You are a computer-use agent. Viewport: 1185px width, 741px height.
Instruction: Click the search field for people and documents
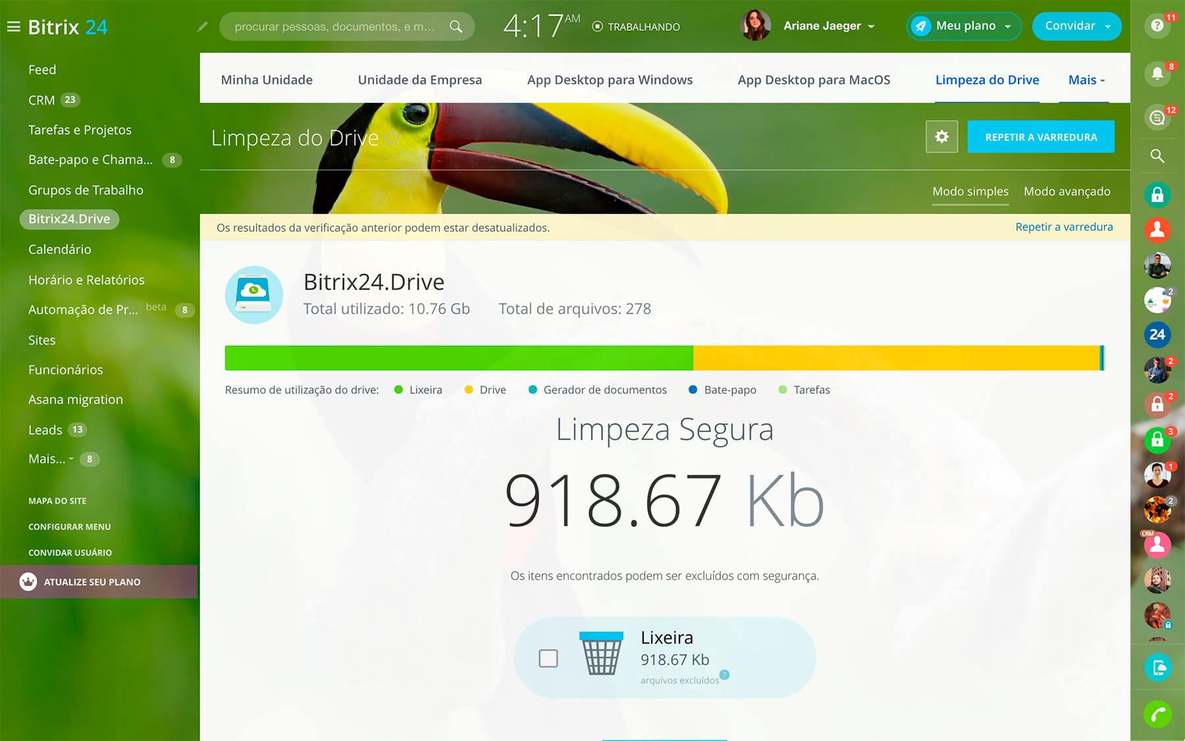[x=334, y=27]
